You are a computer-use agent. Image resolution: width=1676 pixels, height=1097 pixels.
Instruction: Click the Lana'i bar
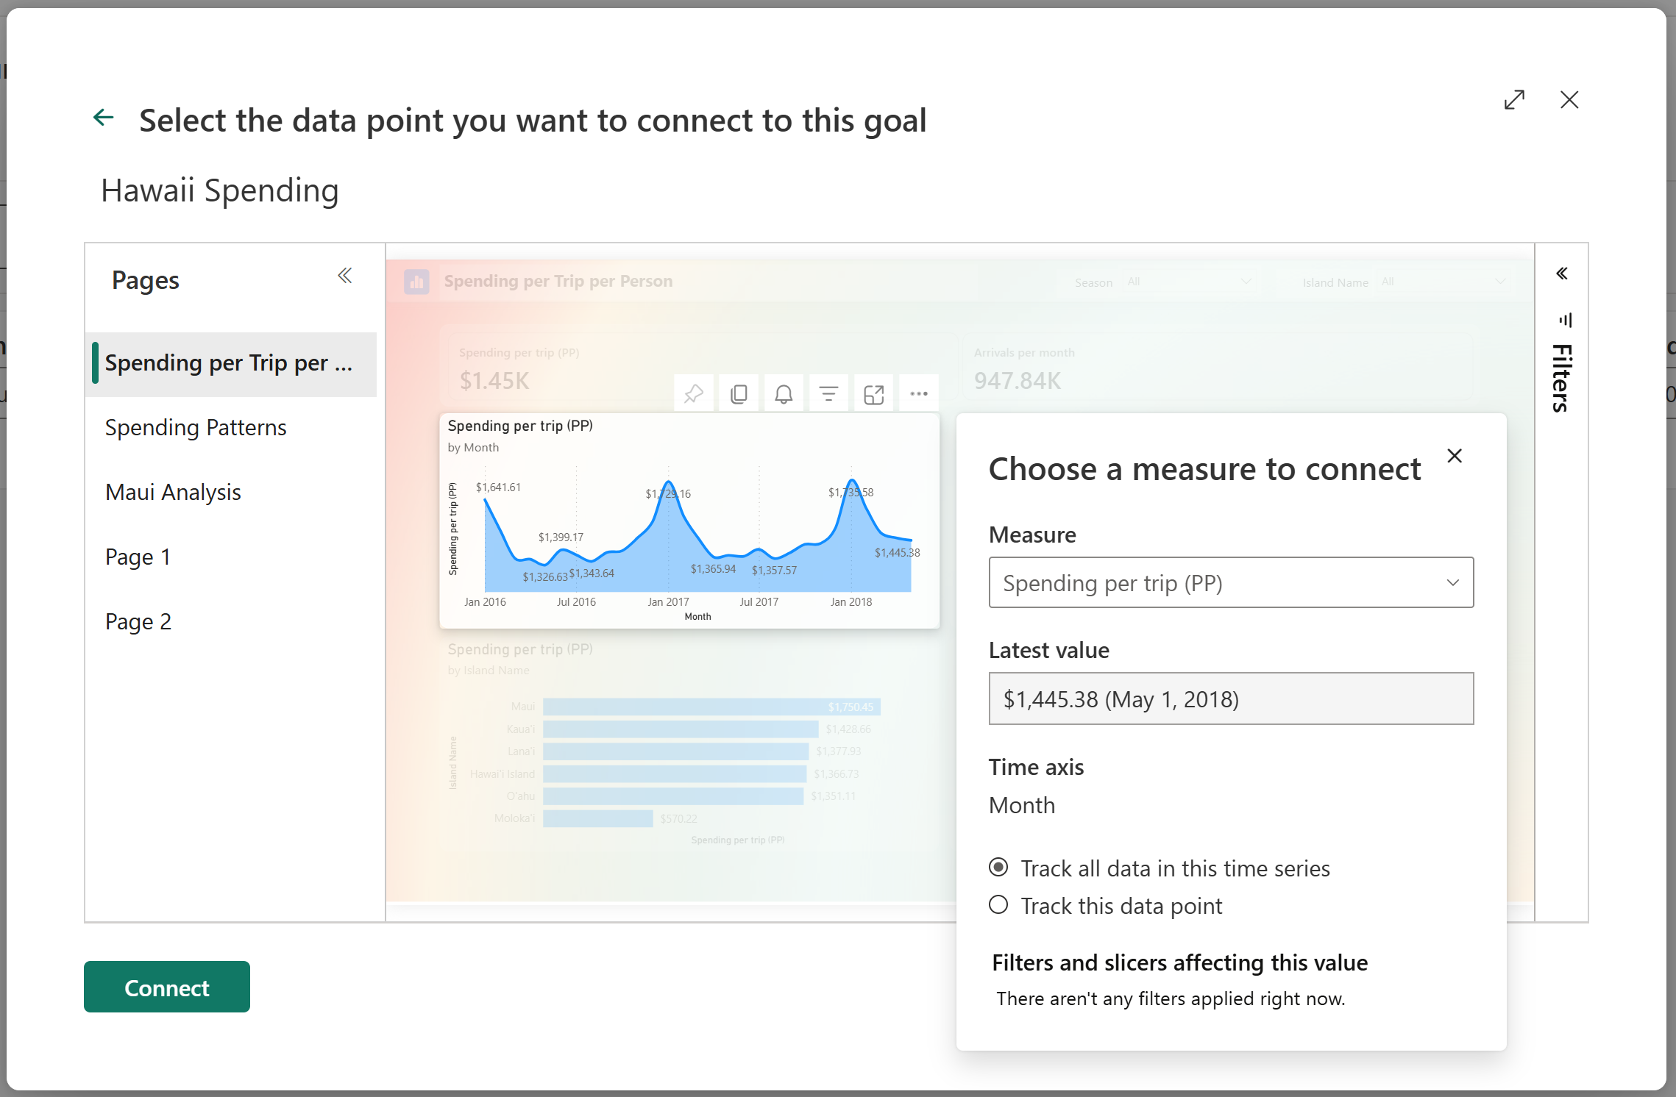pyautogui.click(x=676, y=751)
